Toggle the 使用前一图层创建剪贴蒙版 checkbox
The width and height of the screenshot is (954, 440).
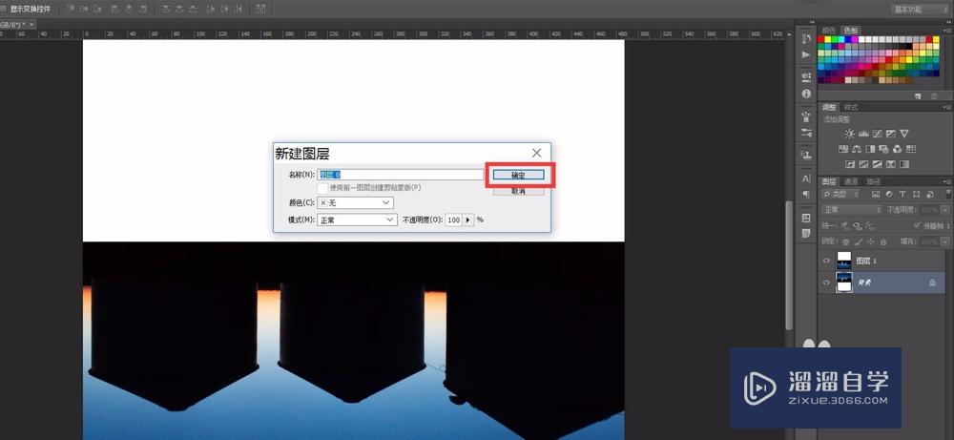(x=322, y=188)
